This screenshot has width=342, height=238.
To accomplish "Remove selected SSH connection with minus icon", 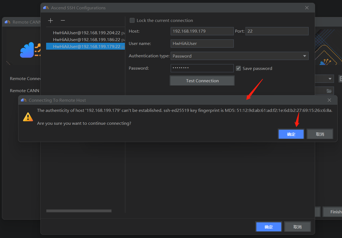I will click(x=63, y=21).
